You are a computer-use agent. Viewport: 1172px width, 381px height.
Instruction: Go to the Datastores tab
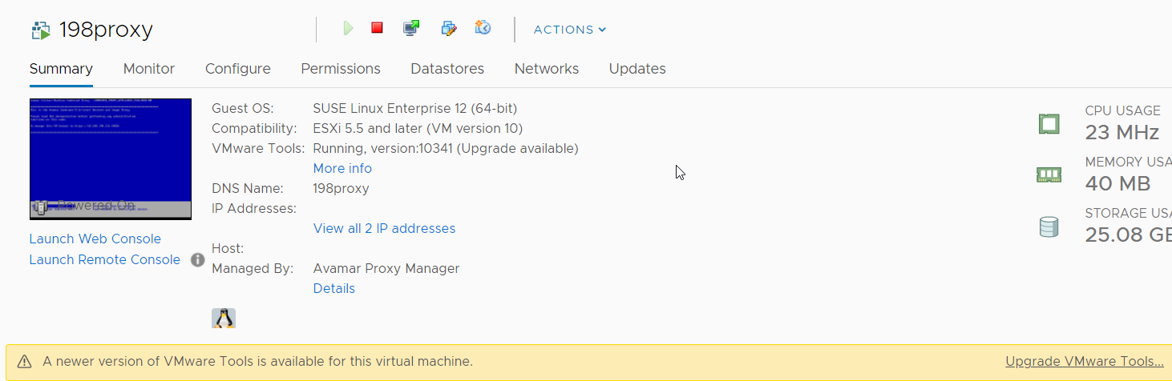[x=447, y=69]
